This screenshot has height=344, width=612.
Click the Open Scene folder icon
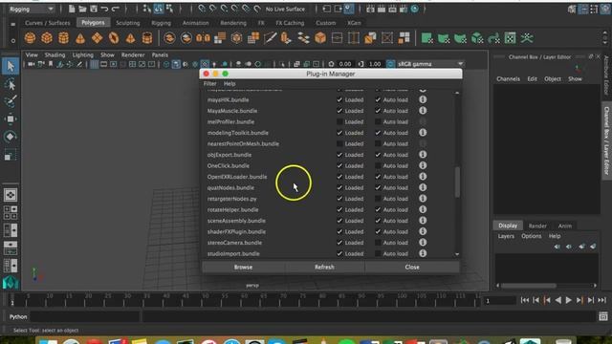click(x=83, y=9)
